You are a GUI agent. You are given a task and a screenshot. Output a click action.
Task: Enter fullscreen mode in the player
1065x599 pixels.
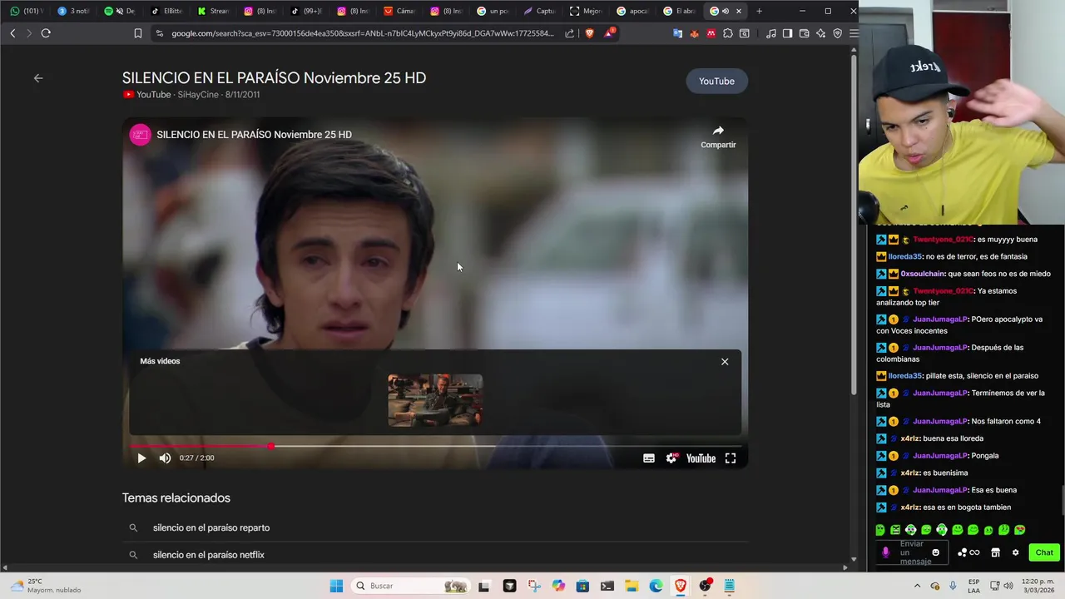[731, 458]
